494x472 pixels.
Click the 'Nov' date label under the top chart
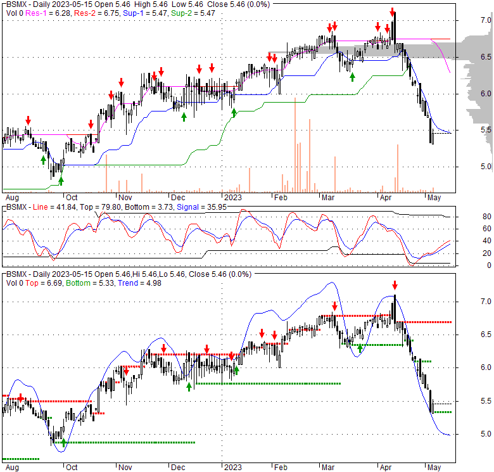(125, 198)
